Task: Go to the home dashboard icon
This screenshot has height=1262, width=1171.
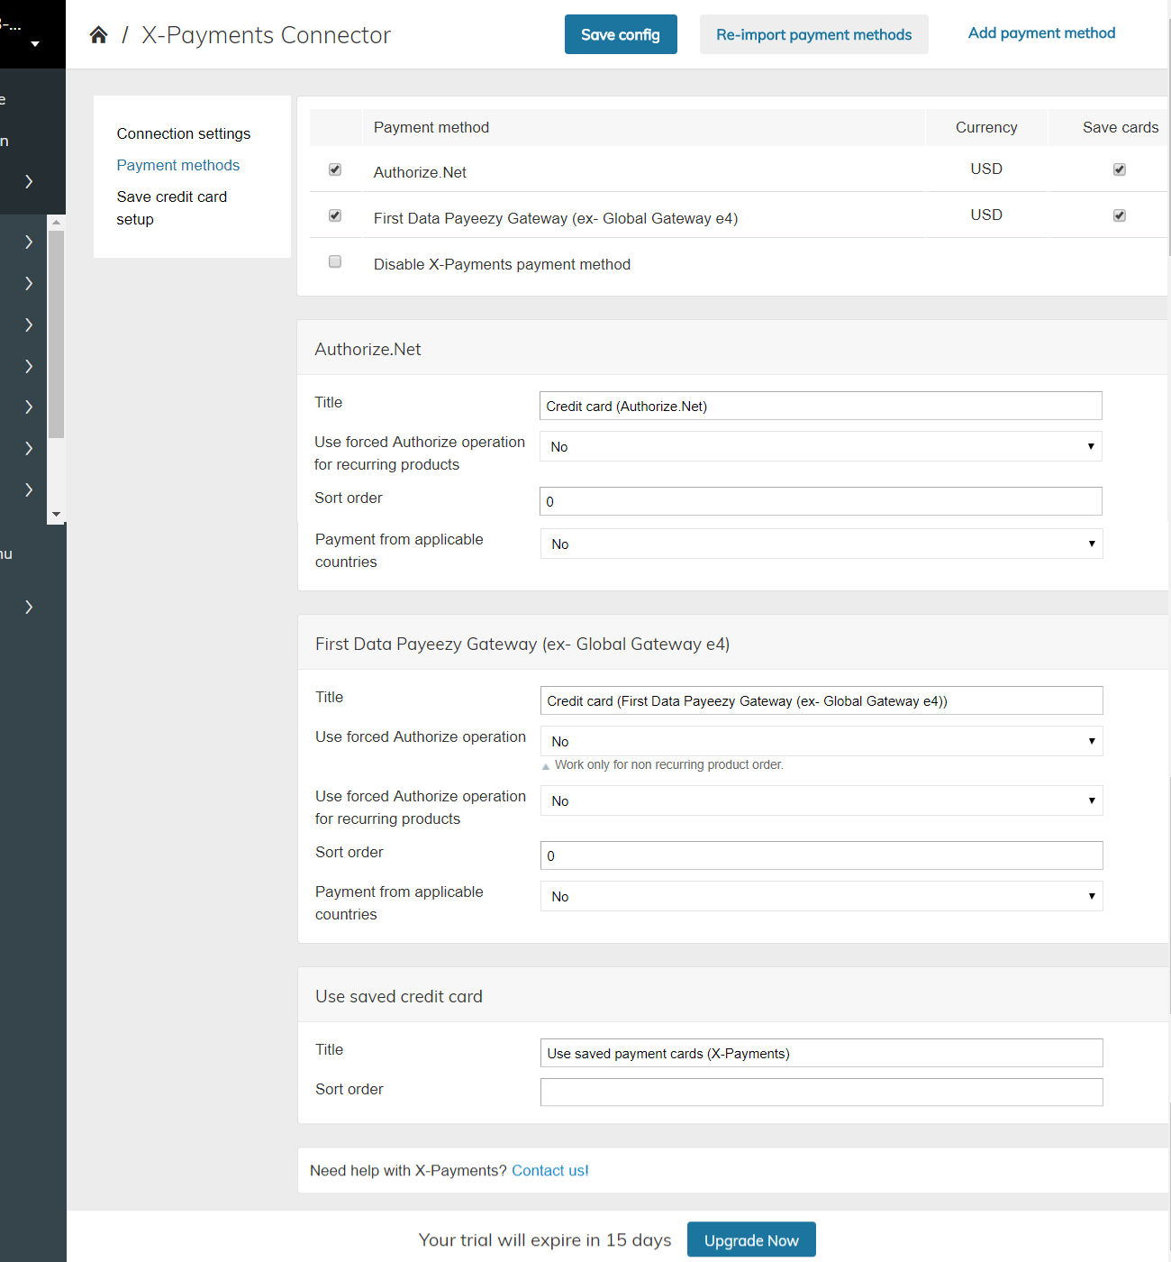Action: [98, 35]
